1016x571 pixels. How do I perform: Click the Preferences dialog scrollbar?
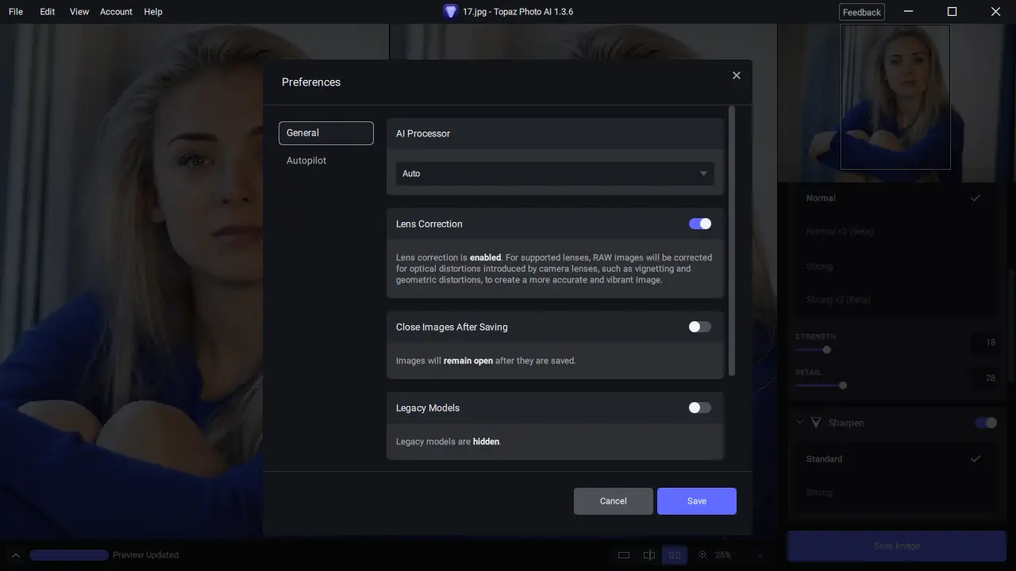click(x=732, y=241)
